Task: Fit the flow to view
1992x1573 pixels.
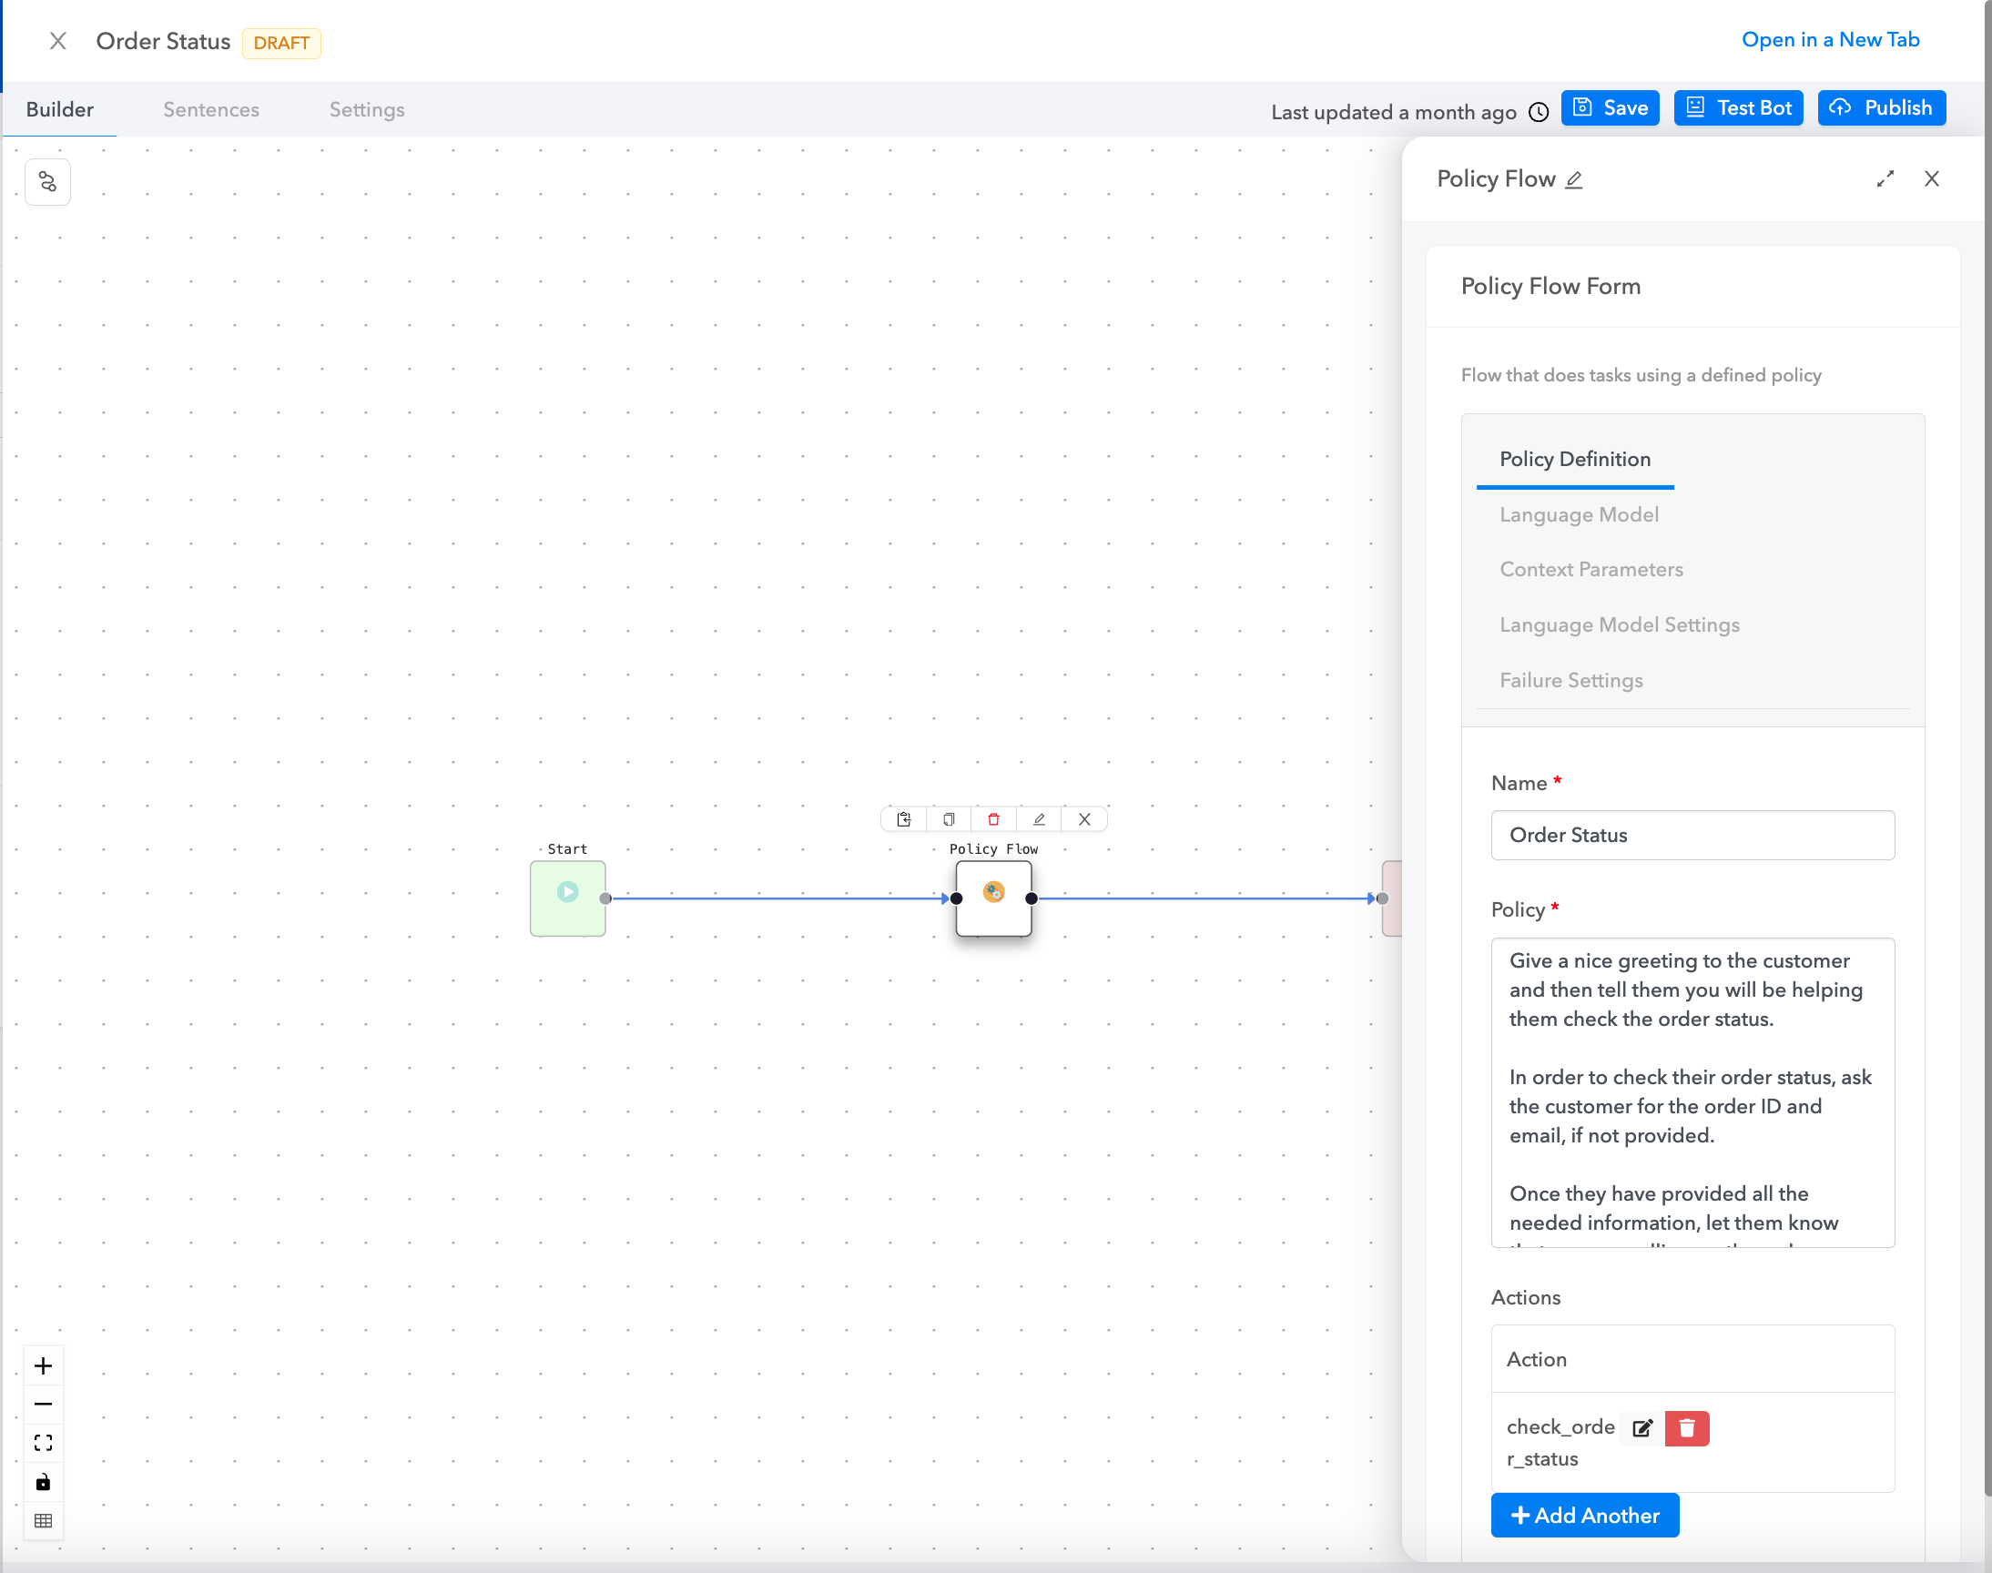Action: [43, 1442]
